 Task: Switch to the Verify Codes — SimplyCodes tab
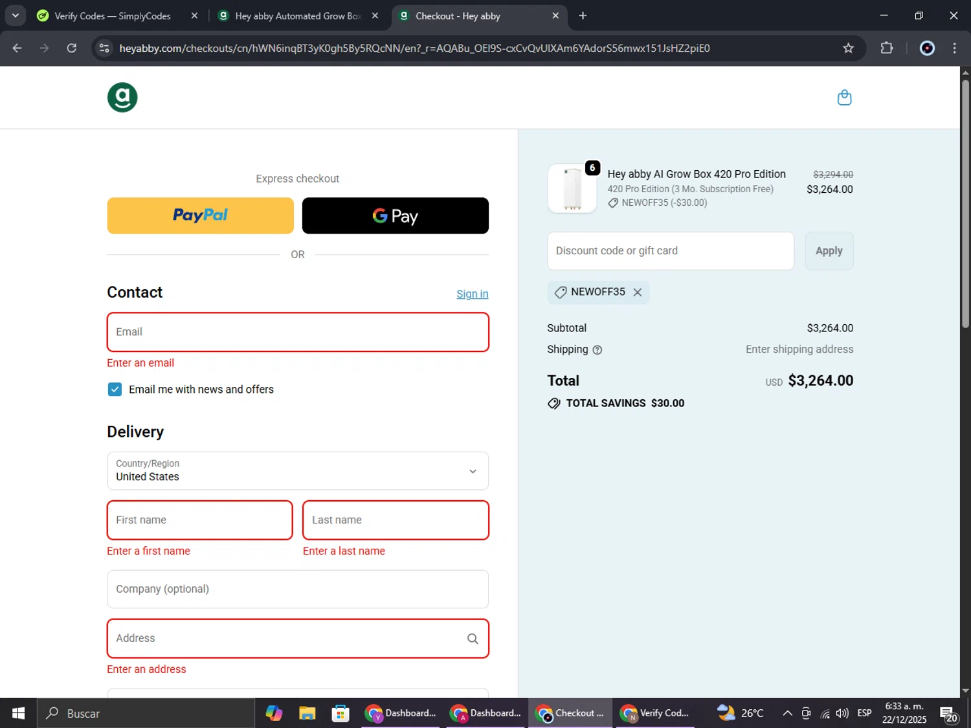[113, 16]
